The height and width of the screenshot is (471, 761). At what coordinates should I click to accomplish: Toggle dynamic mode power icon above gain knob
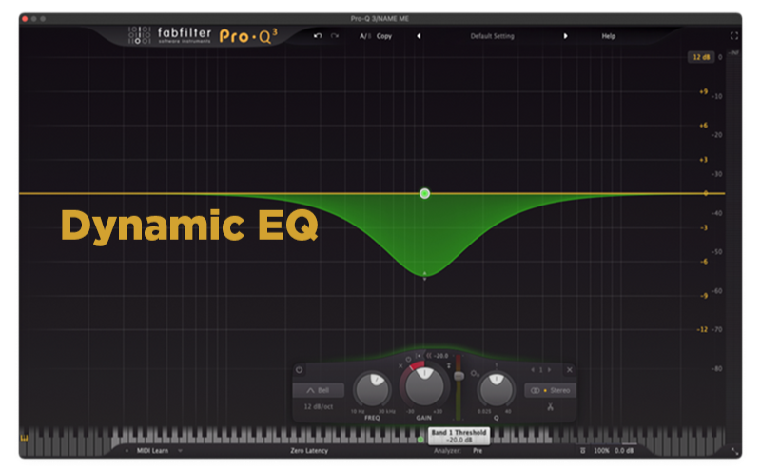pyautogui.click(x=408, y=360)
